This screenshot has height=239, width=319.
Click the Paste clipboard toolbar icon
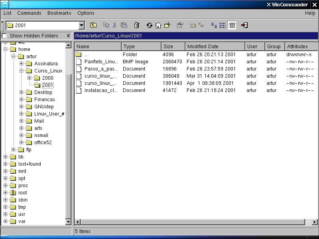124,25
